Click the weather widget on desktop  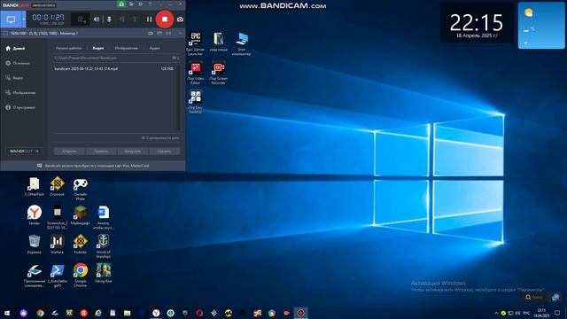541,26
